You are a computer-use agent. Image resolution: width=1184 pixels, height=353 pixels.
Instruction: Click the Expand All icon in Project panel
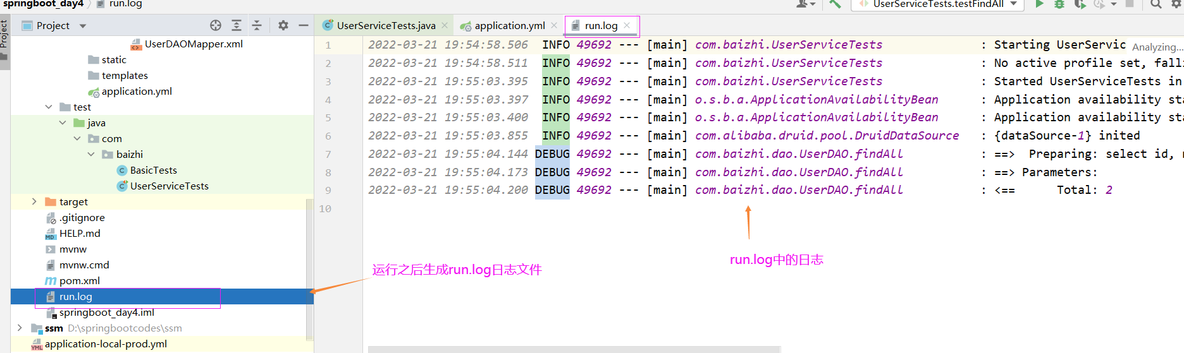(237, 25)
